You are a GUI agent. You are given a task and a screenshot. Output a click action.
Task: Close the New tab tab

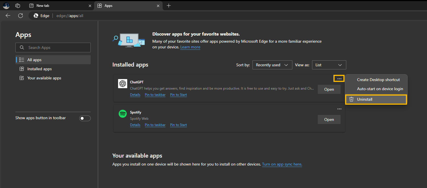coord(90,6)
